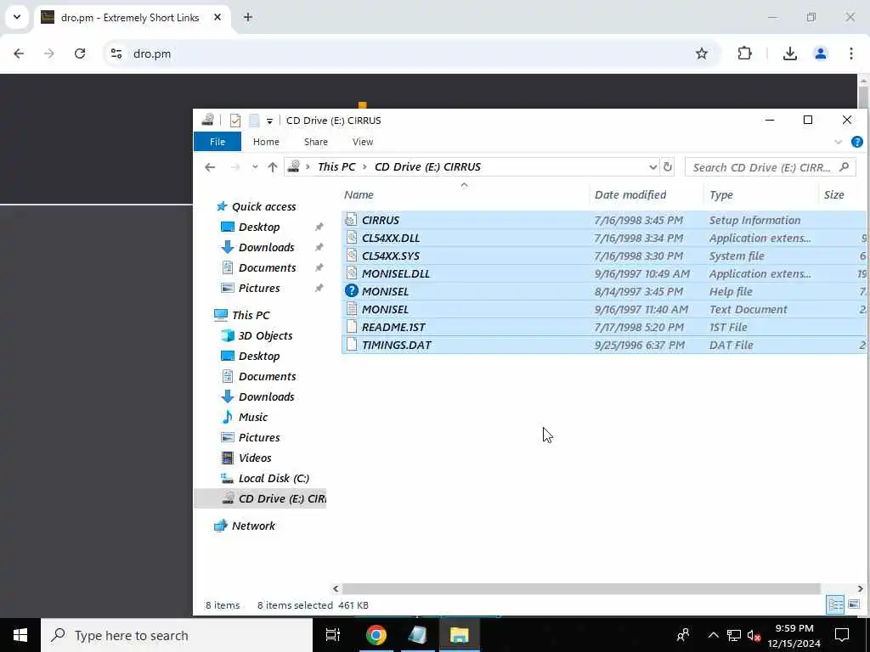Open the Windows Start menu

tap(20, 635)
